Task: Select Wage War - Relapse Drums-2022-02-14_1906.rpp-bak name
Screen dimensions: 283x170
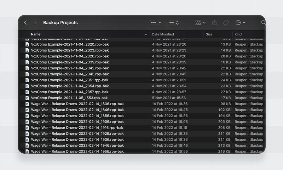Action: tap(77, 122)
